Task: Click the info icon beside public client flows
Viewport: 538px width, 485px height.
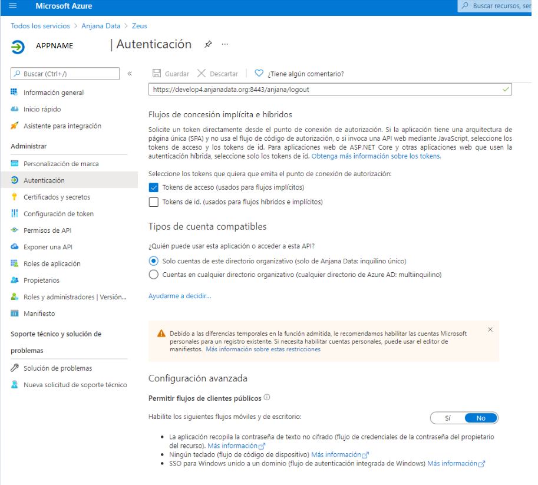Action: tap(267, 398)
